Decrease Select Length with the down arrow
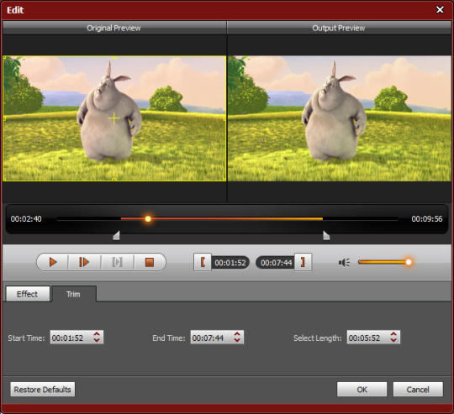The width and height of the screenshot is (454, 414). point(393,340)
